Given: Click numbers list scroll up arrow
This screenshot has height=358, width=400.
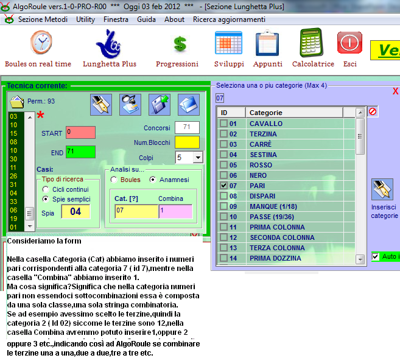Looking at the screenshot, I should coord(30,118).
